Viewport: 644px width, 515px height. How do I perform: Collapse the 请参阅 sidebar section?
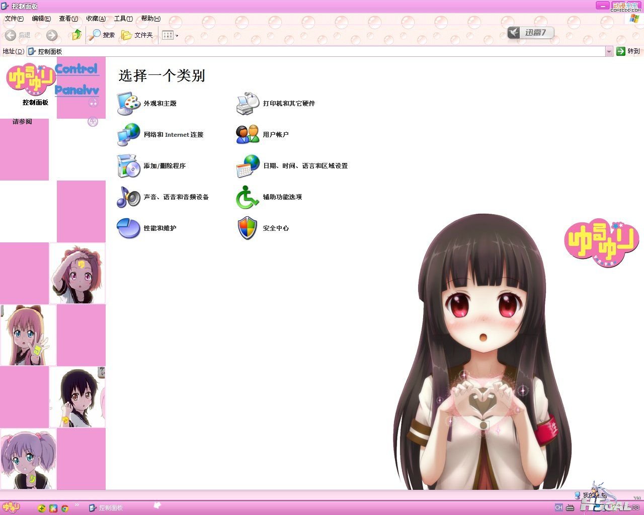coord(93,122)
